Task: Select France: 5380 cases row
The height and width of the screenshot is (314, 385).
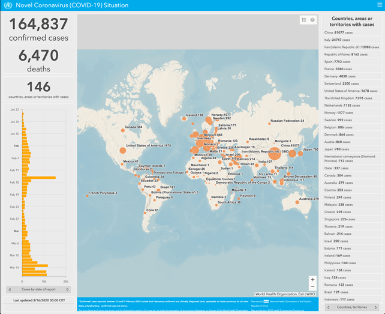Action: (x=352, y=69)
